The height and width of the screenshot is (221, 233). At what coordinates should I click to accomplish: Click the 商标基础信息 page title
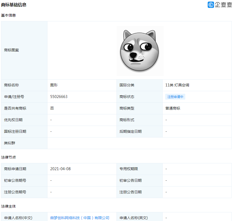tap(14, 4)
